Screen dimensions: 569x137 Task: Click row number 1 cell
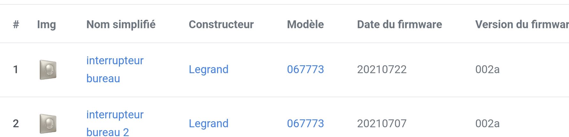(15, 69)
